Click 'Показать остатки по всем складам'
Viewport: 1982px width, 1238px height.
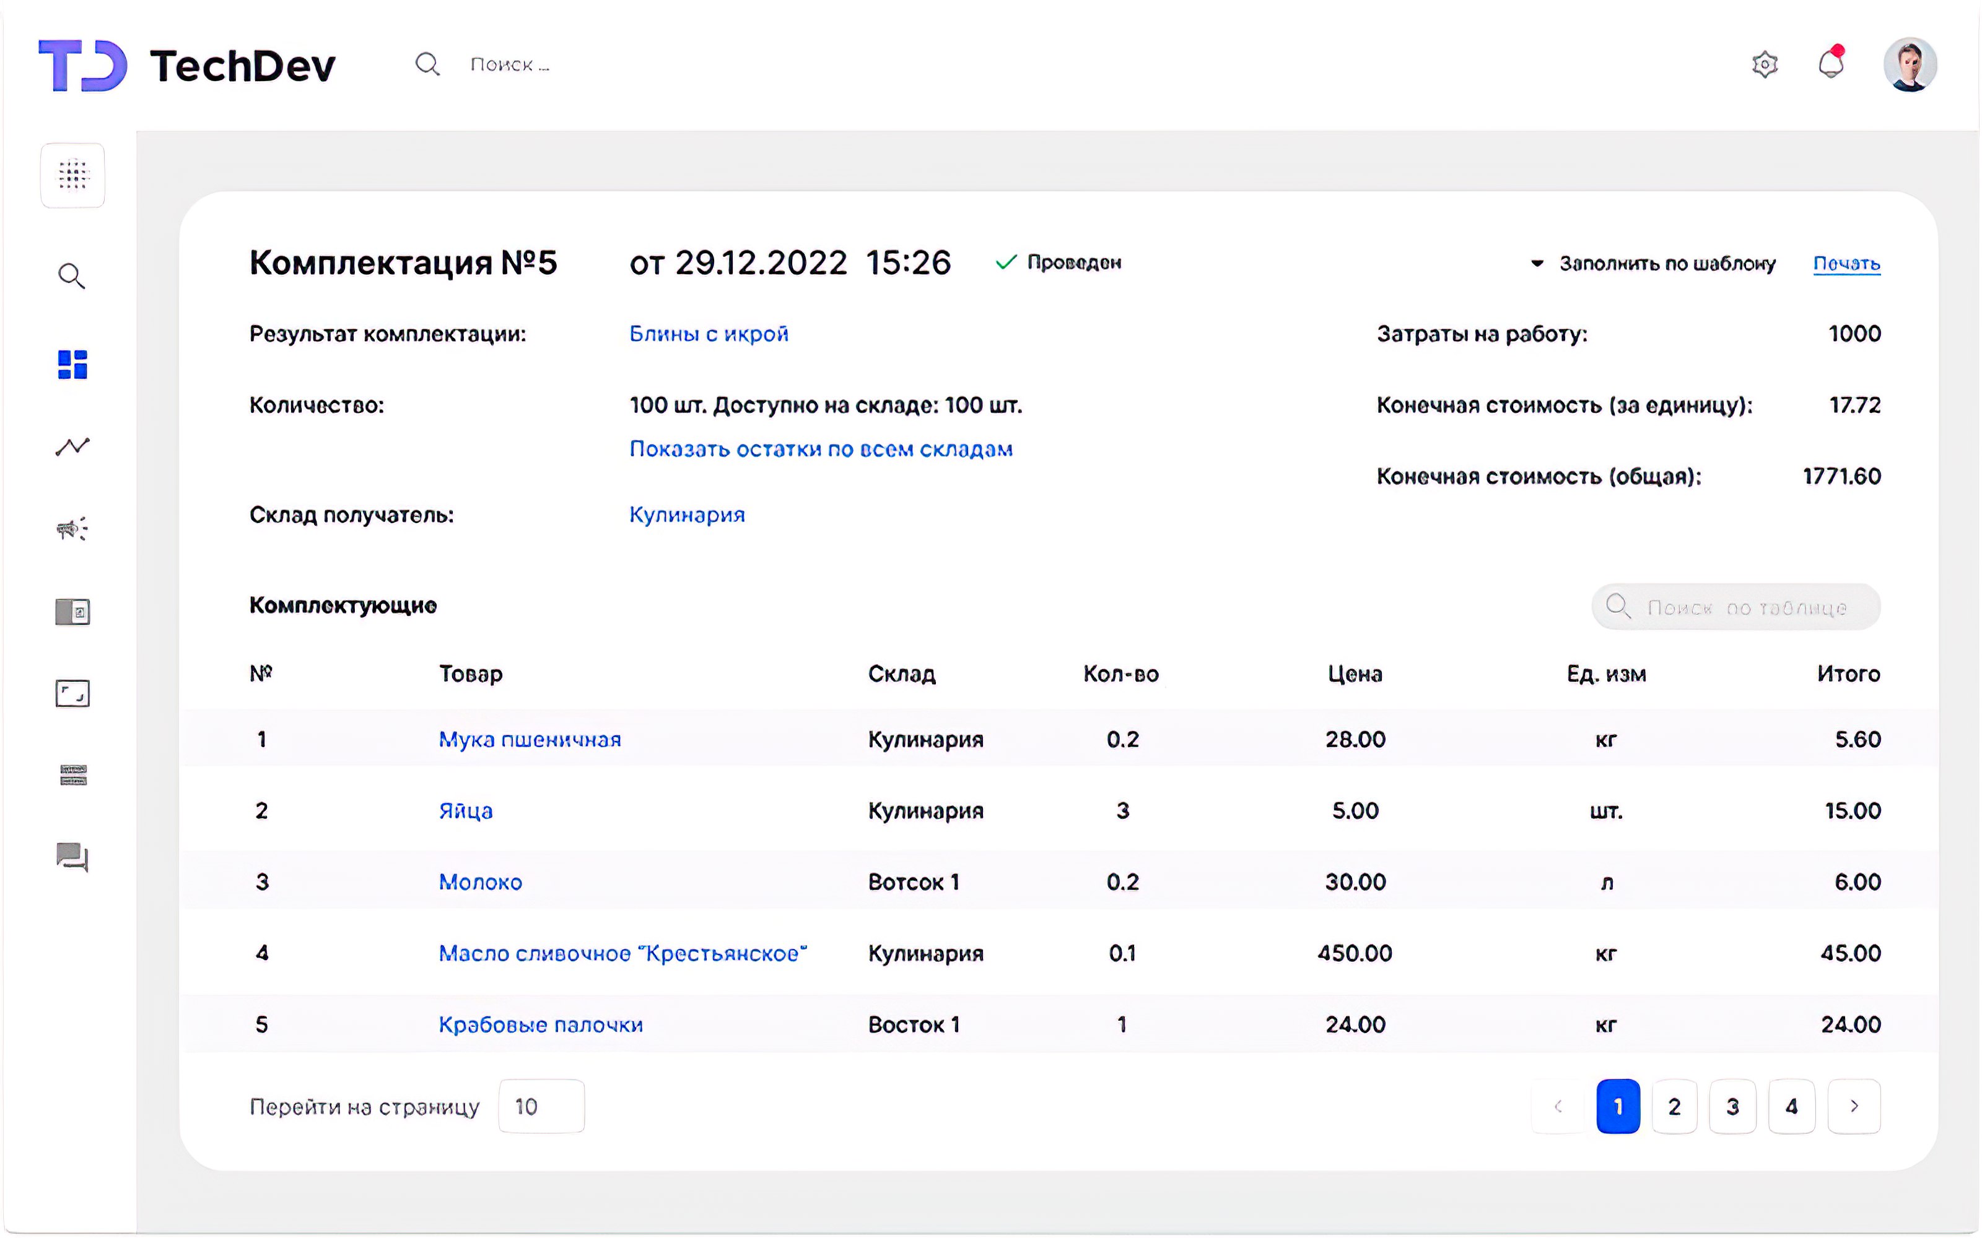pos(821,449)
